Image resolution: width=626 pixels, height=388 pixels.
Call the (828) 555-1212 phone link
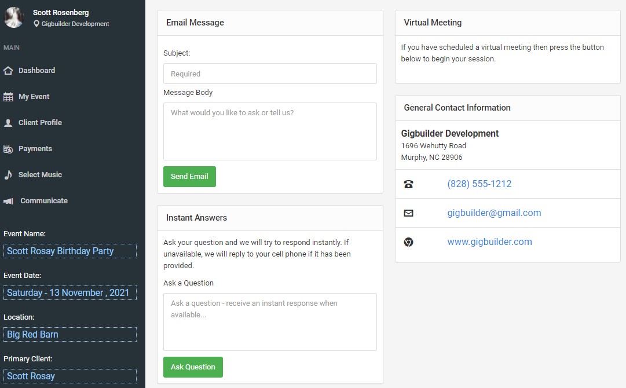(x=479, y=184)
